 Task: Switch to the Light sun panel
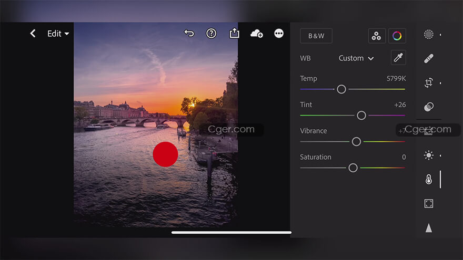point(429,155)
